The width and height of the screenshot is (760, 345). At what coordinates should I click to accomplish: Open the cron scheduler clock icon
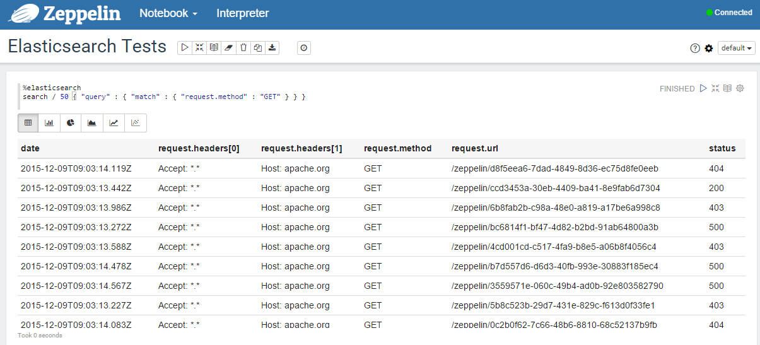click(x=304, y=48)
